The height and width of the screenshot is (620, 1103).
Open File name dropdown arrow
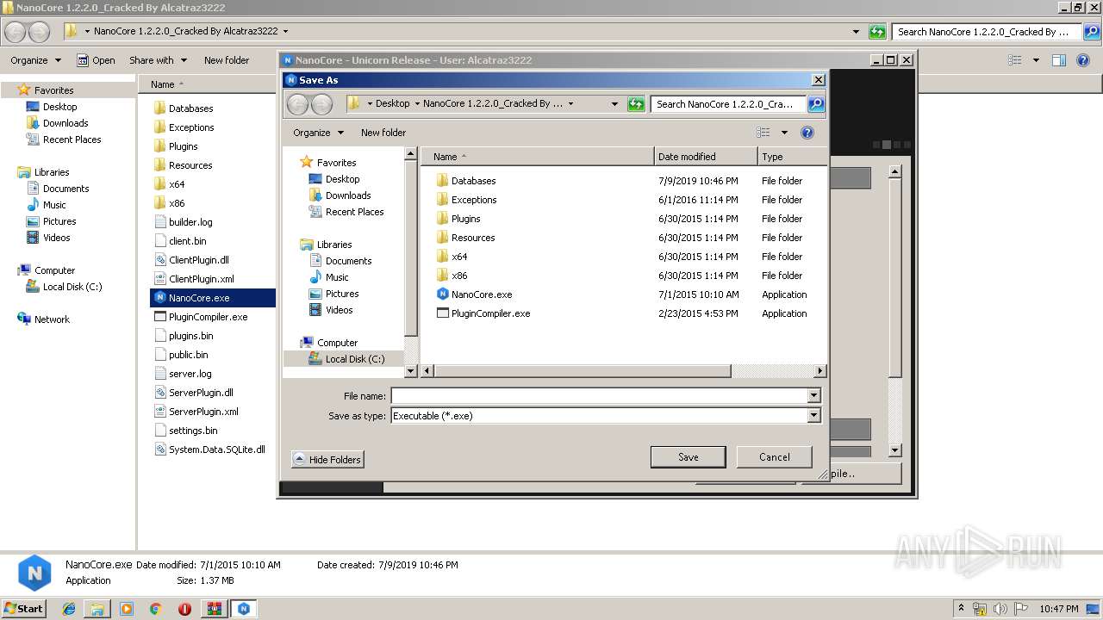tap(813, 395)
